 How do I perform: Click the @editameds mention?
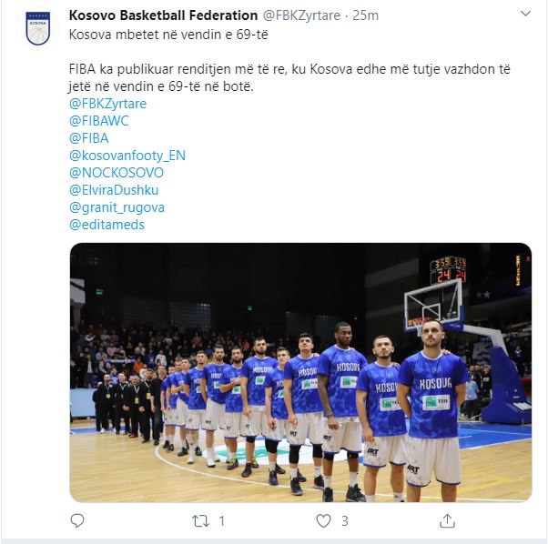click(107, 225)
